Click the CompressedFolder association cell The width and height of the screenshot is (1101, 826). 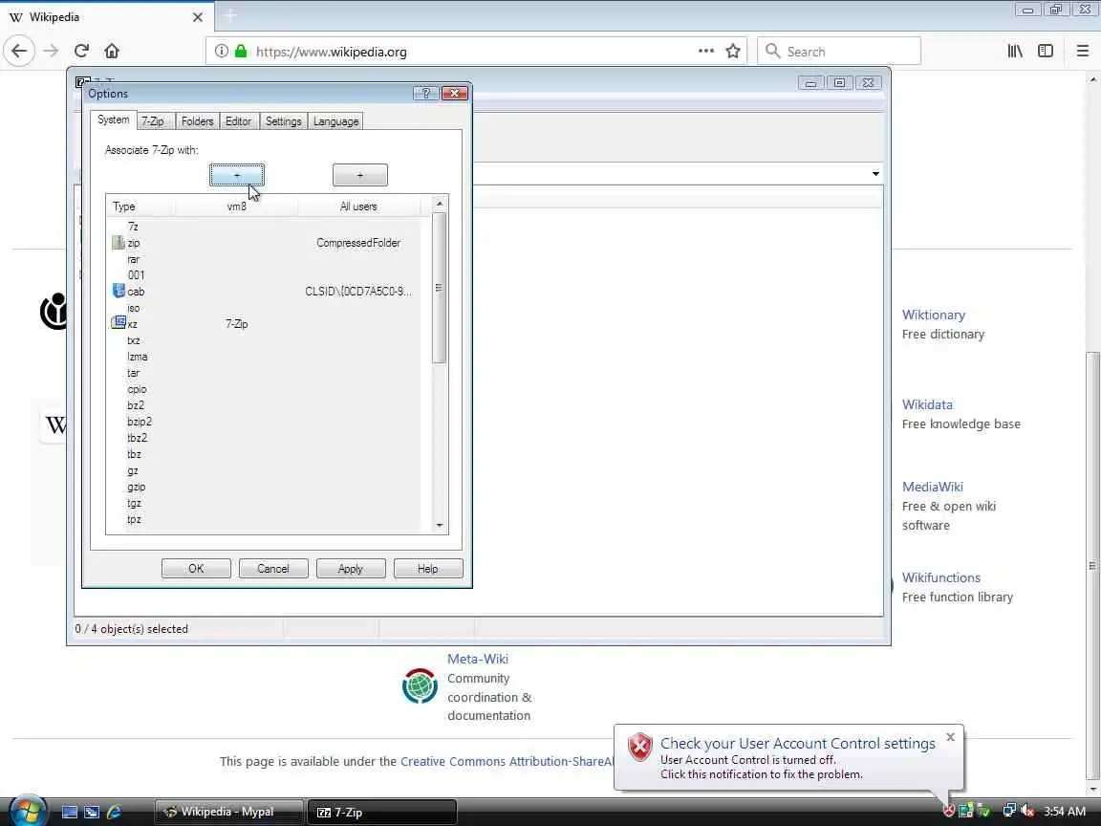pyautogui.click(x=358, y=243)
